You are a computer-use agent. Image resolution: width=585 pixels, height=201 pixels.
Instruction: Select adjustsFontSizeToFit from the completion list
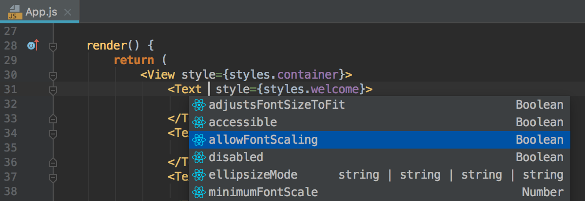[x=379, y=105]
